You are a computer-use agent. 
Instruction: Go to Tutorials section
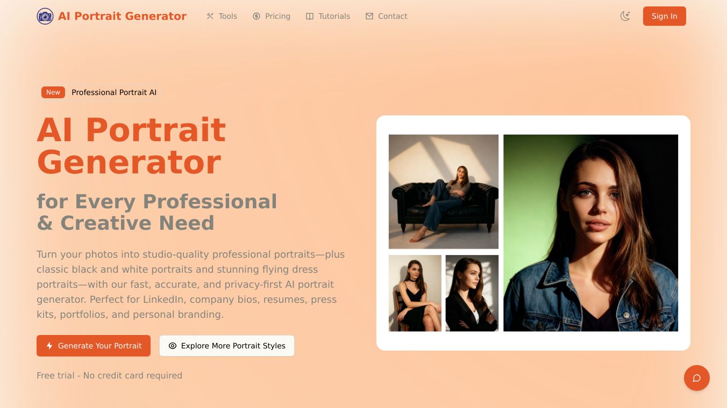(328, 16)
